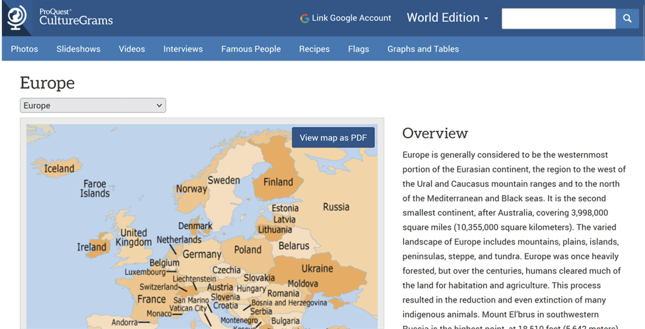
Task: Open the Flags page
Action: tap(358, 49)
